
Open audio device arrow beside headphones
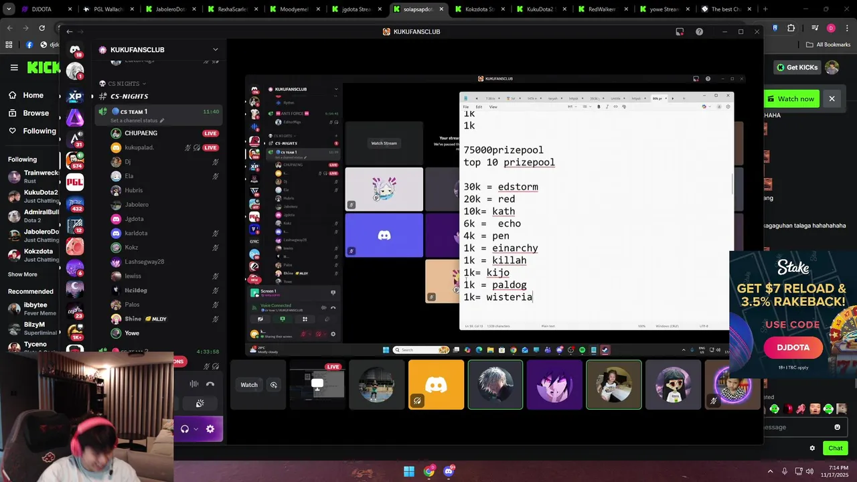point(196,429)
